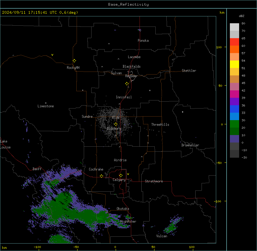Pick the salmon 54–57 dBZ legend swatch
This screenshot has height=251, width=257.
click(x=234, y=57)
